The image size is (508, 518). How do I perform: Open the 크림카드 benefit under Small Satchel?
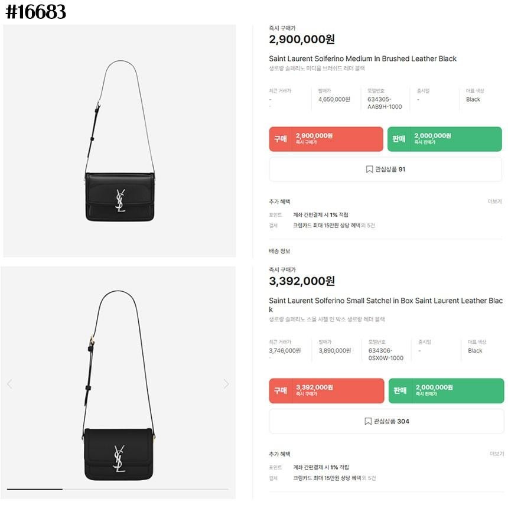pos(334,478)
